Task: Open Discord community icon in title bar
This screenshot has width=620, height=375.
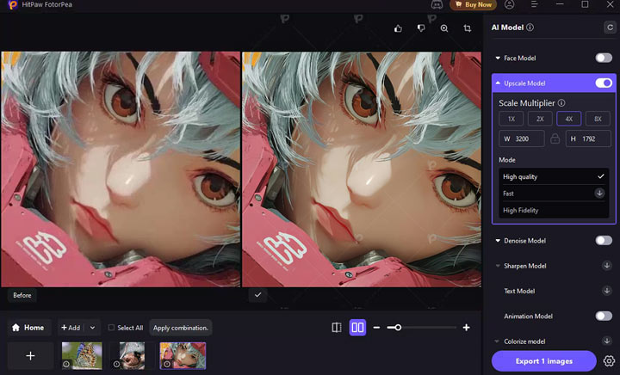Action: 437,5
